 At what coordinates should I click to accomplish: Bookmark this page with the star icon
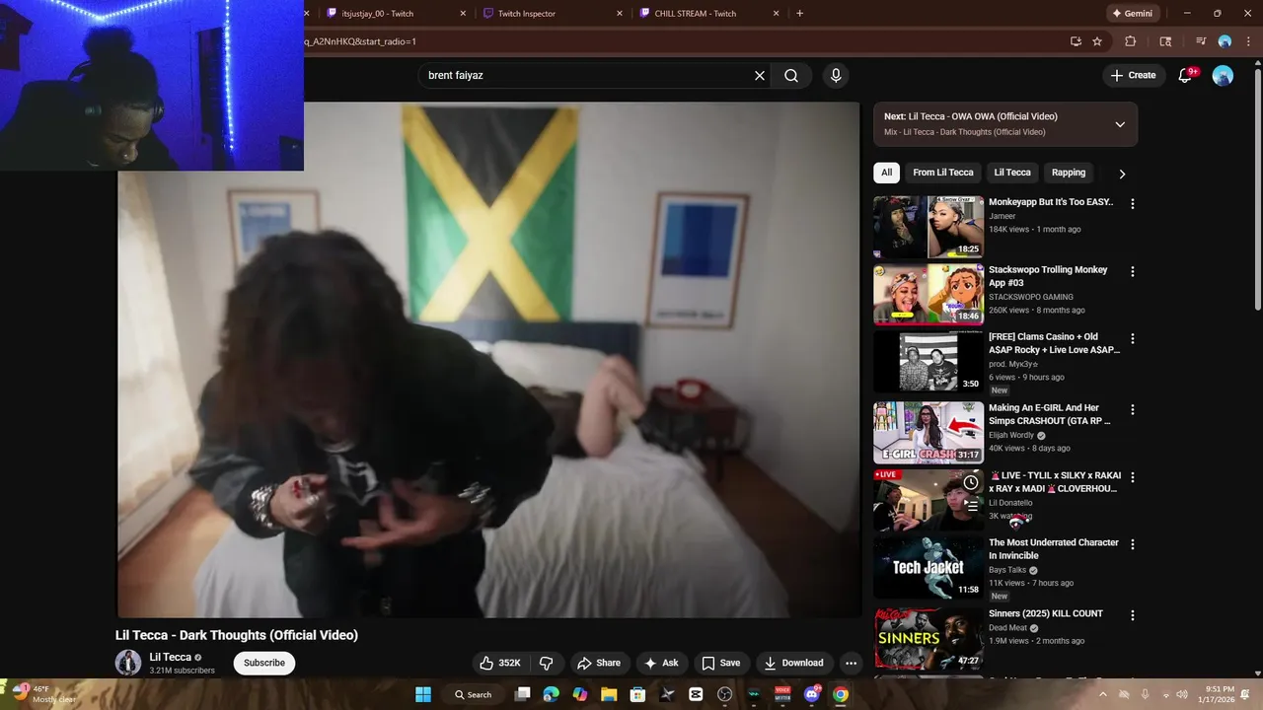pos(1097,41)
